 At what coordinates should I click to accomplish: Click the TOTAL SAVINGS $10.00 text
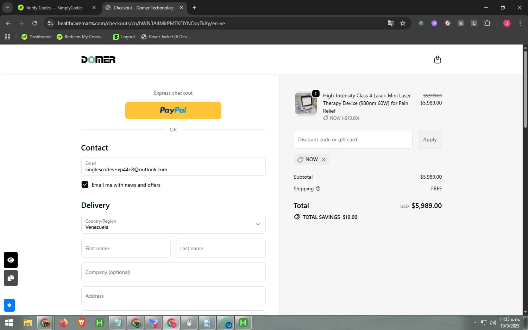click(330, 217)
